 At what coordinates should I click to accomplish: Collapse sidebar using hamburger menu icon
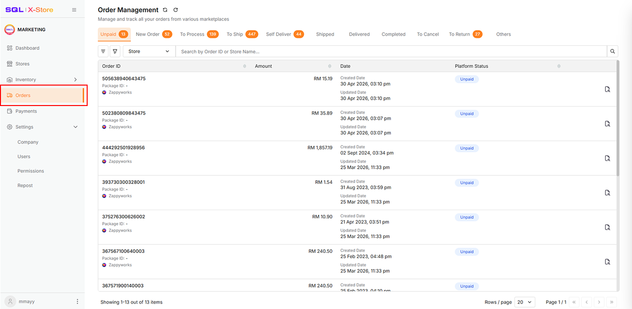pos(74,10)
